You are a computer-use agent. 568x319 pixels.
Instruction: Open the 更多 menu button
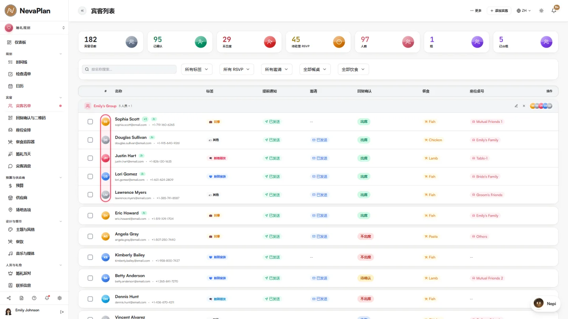[x=476, y=11]
